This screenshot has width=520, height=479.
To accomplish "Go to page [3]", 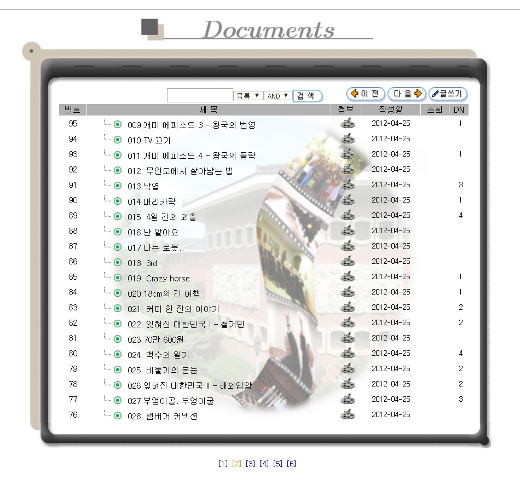I will tap(250, 464).
